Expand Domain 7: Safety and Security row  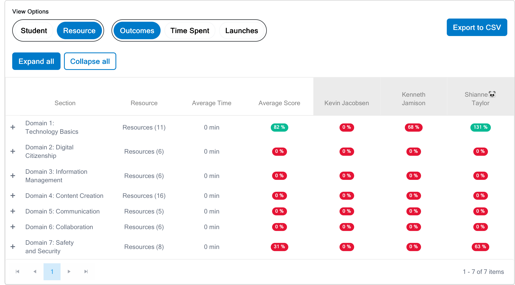tap(13, 247)
